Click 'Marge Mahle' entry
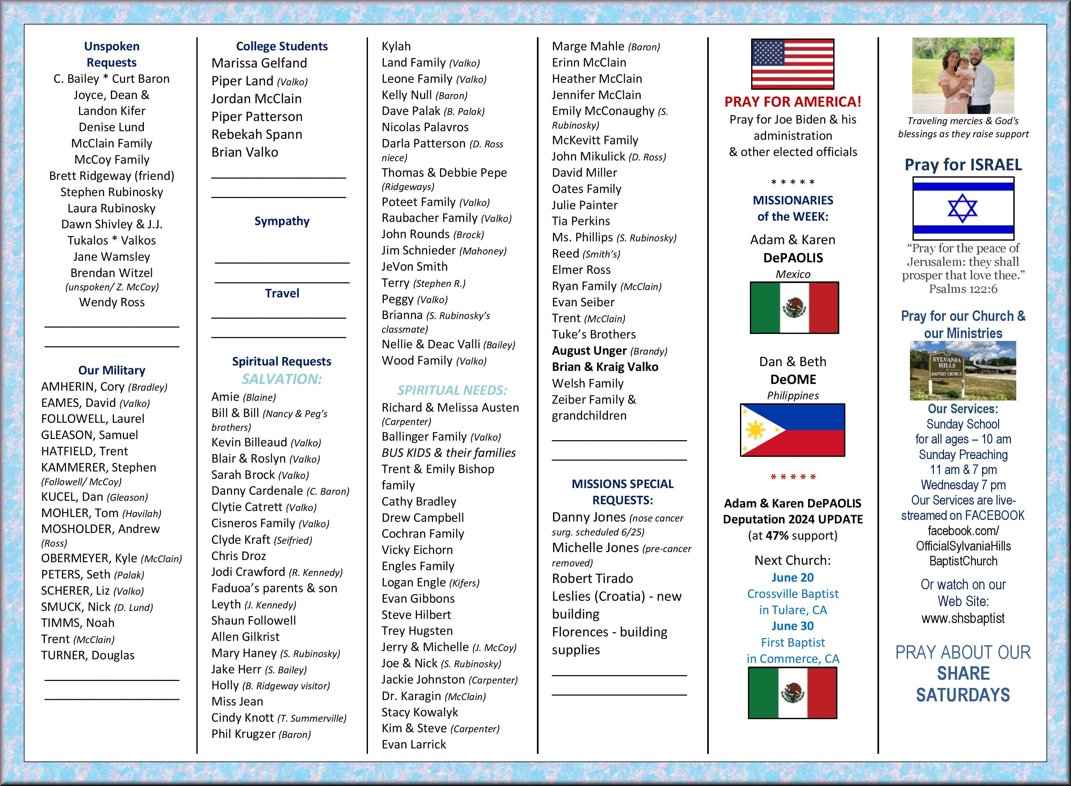The height and width of the screenshot is (786, 1071). click(588, 46)
